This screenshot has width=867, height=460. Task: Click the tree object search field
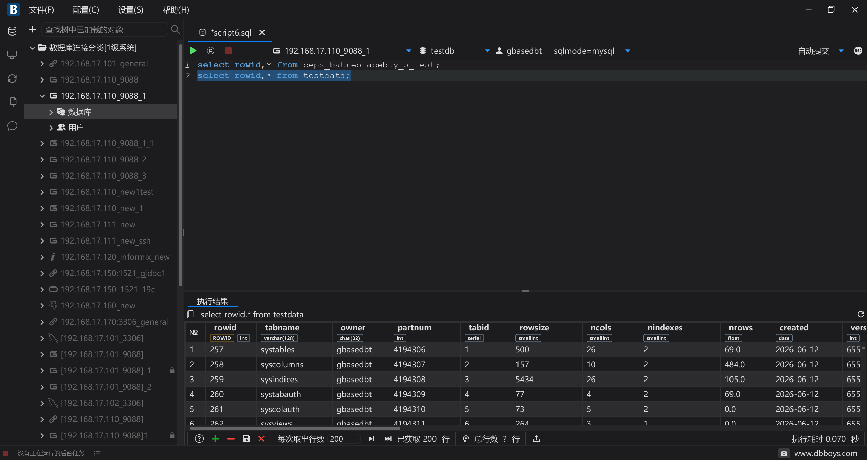pyautogui.click(x=104, y=30)
